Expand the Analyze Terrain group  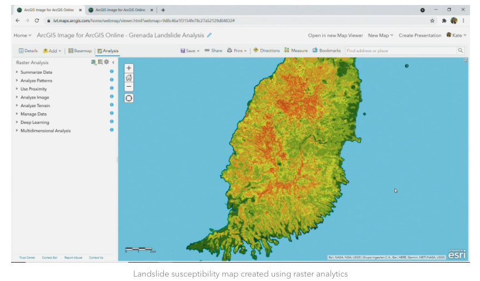(x=17, y=106)
